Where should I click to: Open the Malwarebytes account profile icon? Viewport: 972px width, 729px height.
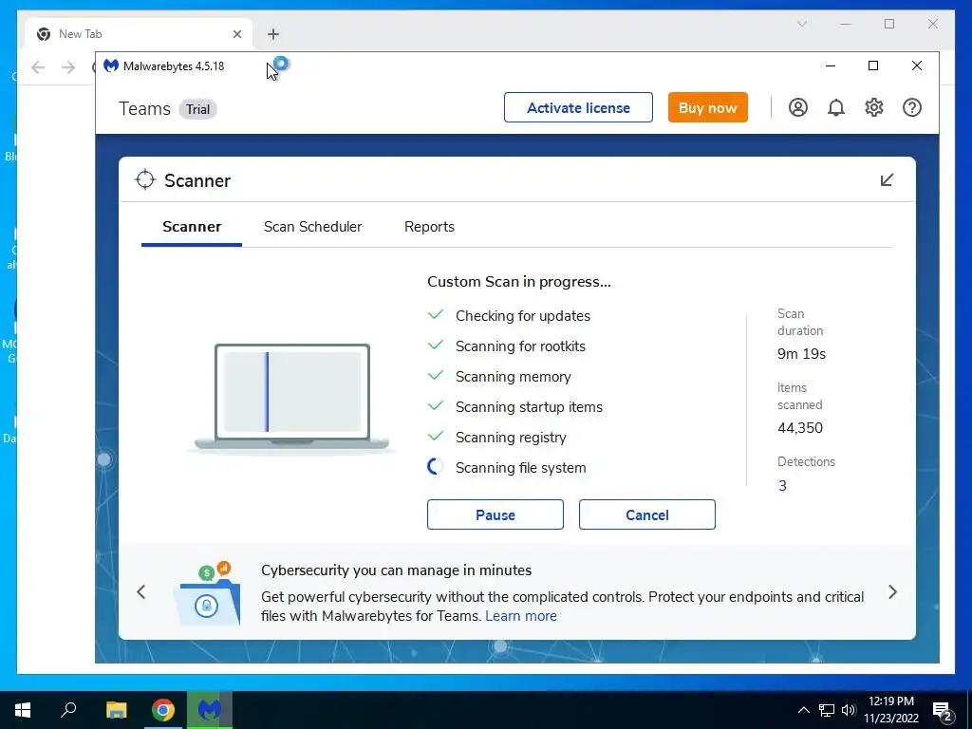797,108
